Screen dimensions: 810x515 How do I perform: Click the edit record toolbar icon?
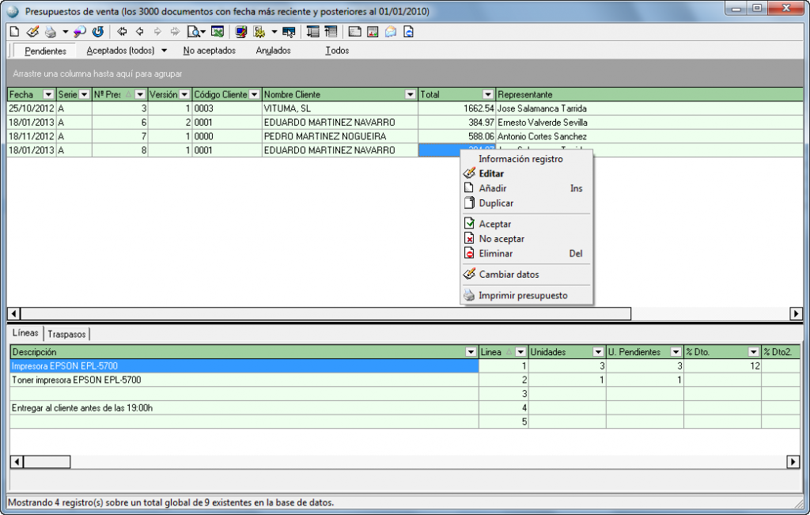click(x=32, y=32)
